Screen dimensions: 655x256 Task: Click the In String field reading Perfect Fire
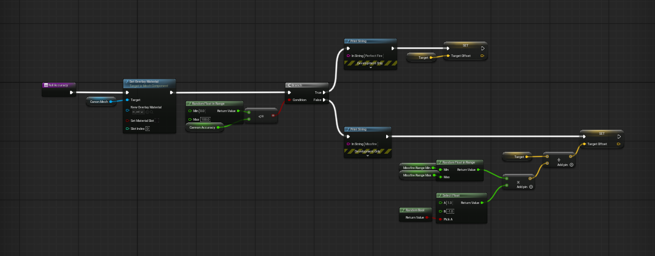click(374, 56)
